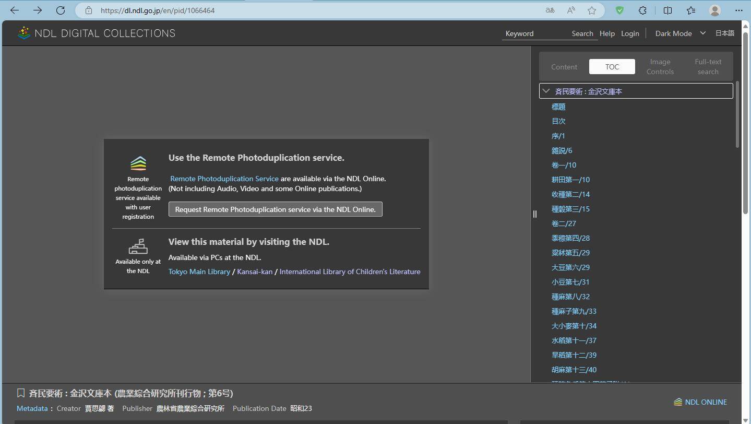This screenshot has width=751, height=424.
Task: Click the Remote photoduplication service stacked-layers icon
Action: tap(138, 163)
